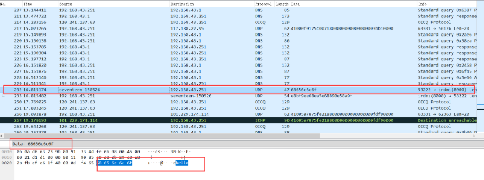
Task: Click the Data column header
Action: coord(354,4)
